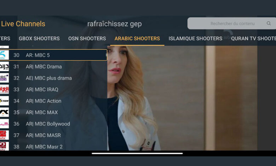
Task: Select the MBC MASR channel logo
Action: tap(4, 135)
